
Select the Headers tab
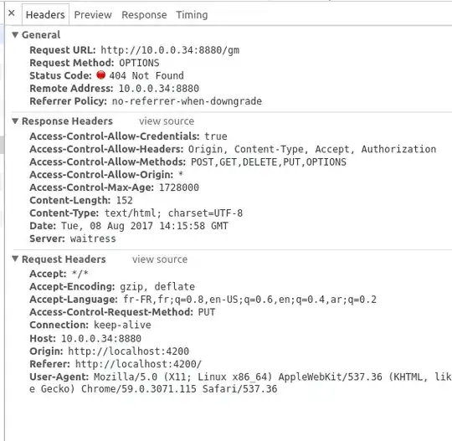click(45, 15)
